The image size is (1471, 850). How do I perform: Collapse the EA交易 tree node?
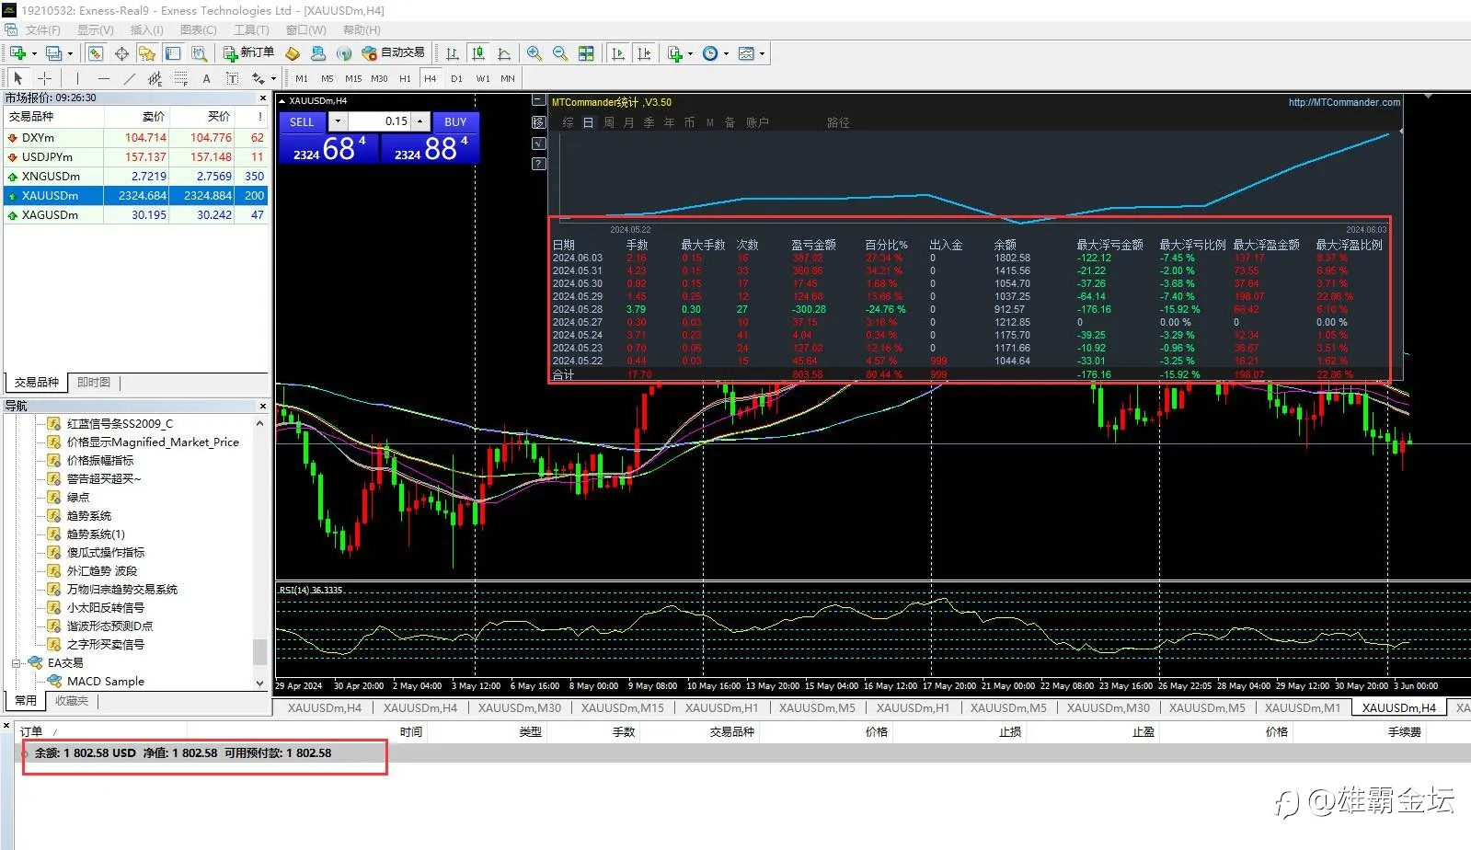point(16,662)
